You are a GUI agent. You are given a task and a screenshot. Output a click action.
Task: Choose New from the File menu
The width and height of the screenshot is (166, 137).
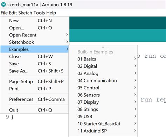tap(34, 21)
